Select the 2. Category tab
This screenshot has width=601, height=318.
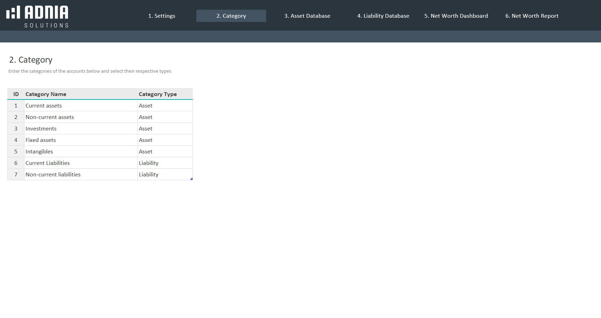pyautogui.click(x=231, y=16)
